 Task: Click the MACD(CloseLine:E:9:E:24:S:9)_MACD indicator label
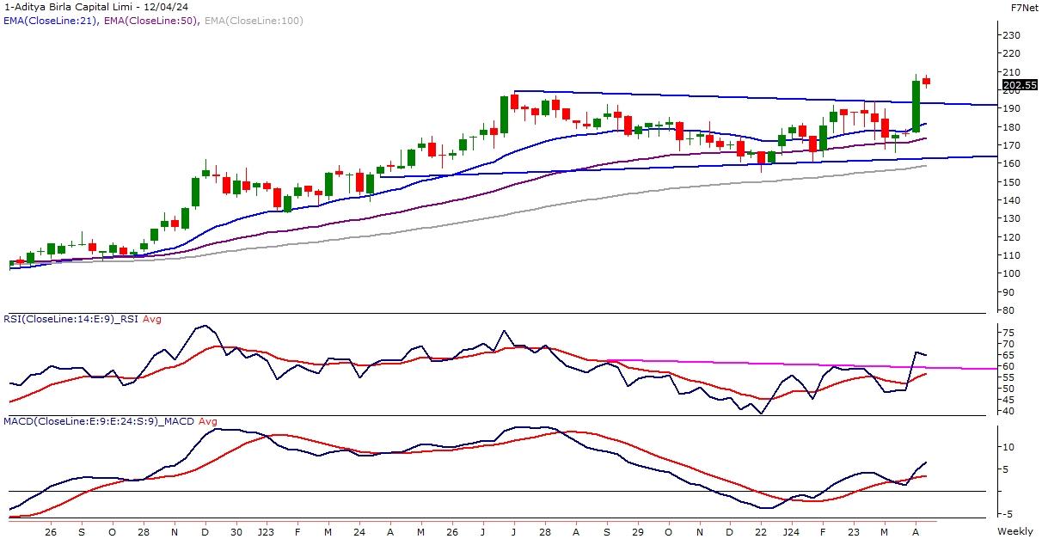(x=99, y=420)
